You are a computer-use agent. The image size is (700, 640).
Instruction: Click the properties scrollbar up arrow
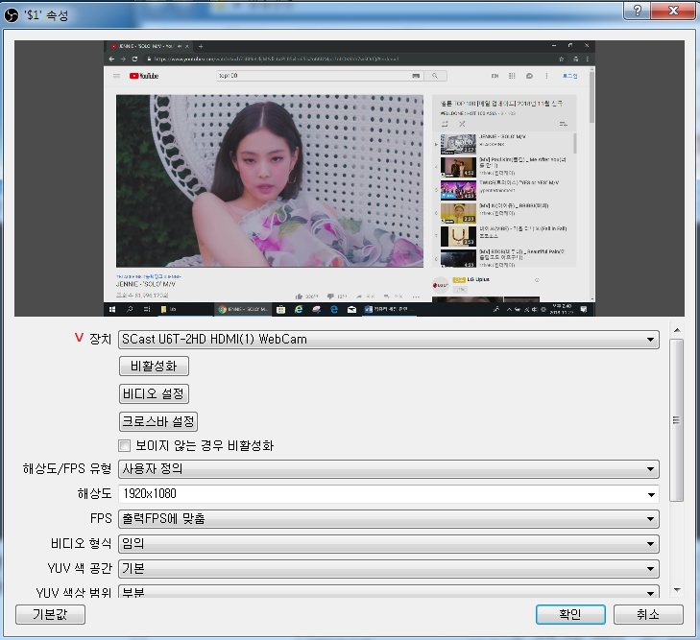pos(677,330)
